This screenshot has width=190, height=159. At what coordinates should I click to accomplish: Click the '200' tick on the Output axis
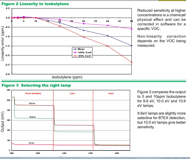point(9,130)
